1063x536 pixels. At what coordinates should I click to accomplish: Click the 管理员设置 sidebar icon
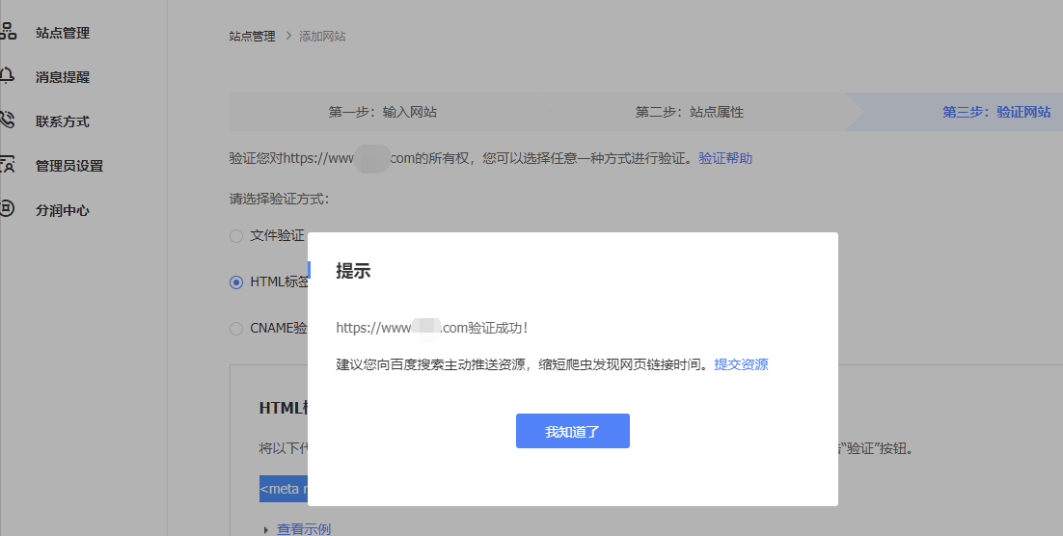(8, 165)
